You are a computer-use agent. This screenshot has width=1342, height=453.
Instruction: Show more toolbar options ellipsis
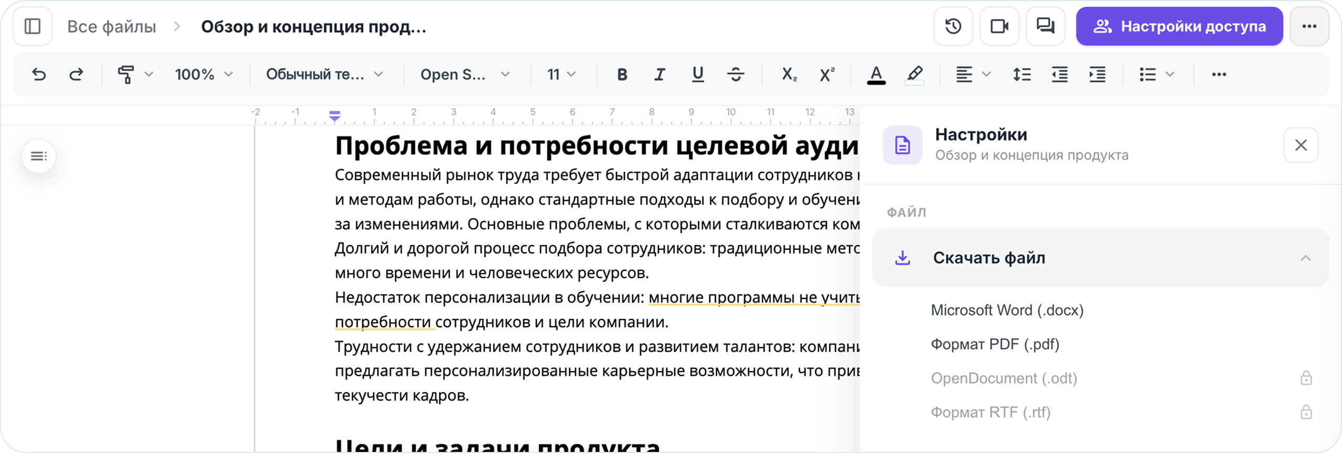(x=1219, y=74)
